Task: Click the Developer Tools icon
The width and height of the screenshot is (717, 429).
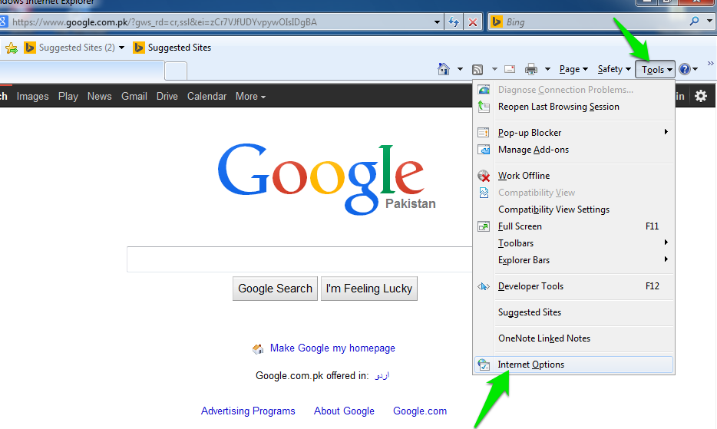Action: pyautogui.click(x=484, y=286)
